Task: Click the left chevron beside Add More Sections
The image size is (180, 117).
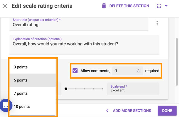Action: (107, 111)
